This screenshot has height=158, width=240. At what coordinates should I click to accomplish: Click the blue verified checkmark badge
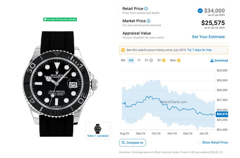coord(200,11)
